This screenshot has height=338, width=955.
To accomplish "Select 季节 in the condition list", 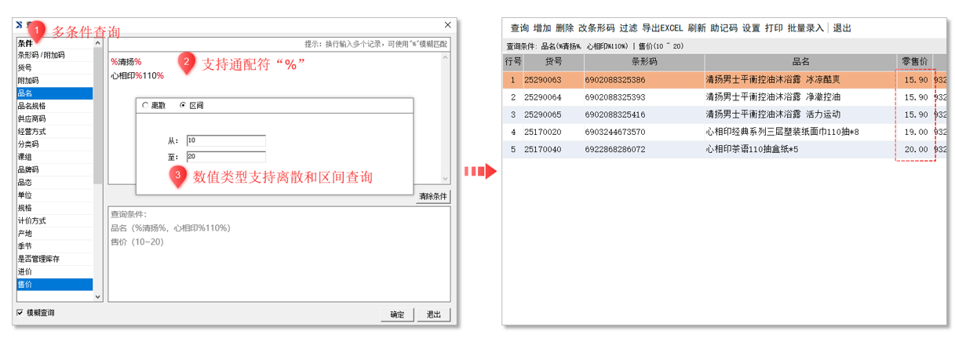I will [54, 246].
